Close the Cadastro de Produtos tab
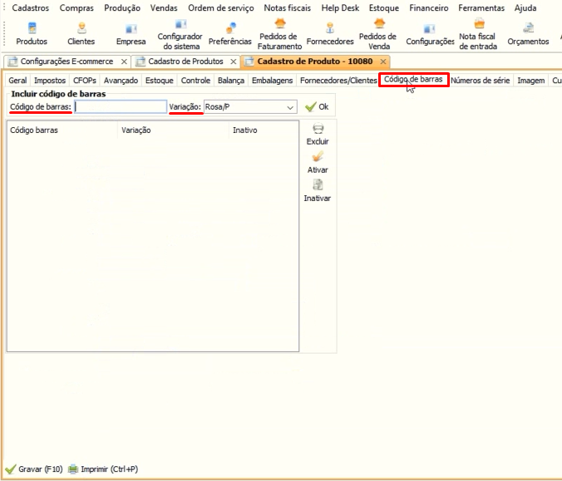 234,61
